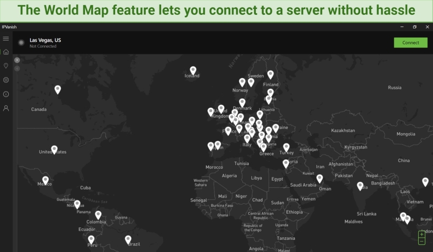This screenshot has width=433, height=252.
Task: Open the server locations pin icon
Action: [6, 66]
